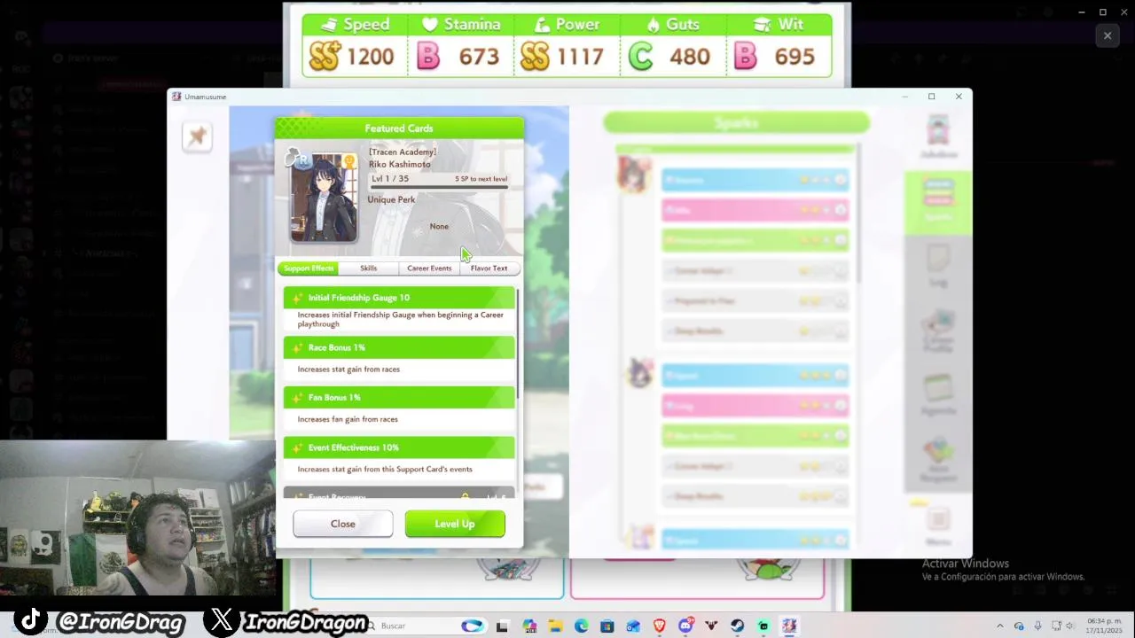Click the Umamusume taskbar icon
This screenshot has width=1135, height=638.
click(789, 626)
